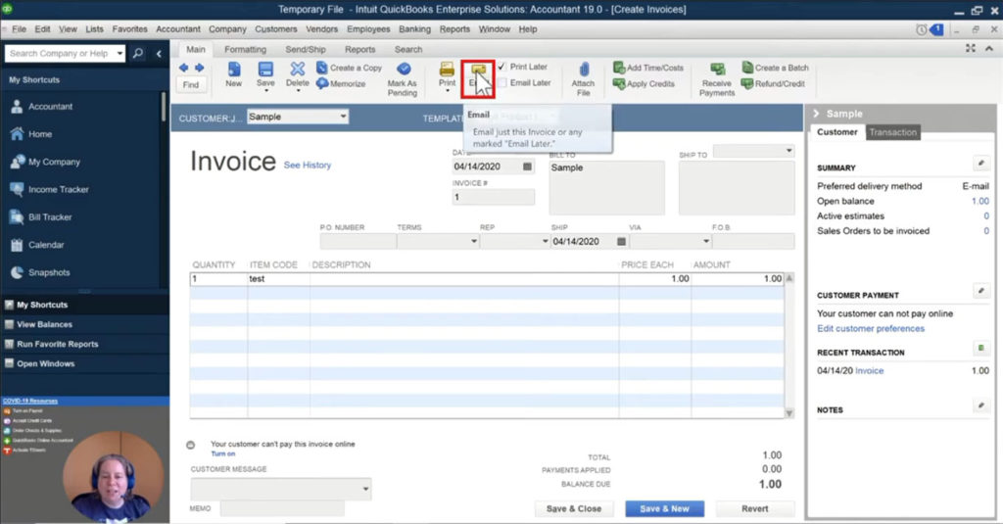Open the Invoice # date calendar icon
This screenshot has width=1003, height=524.
(x=528, y=167)
